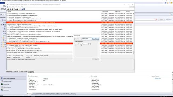The image size is (173, 97).
Task: Click the Error code input field
Action: (x=87, y=39)
